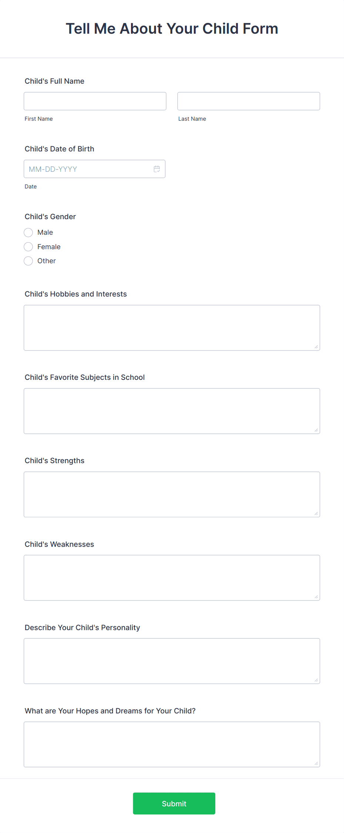344x833 pixels.
Task: Click the First Name input field
Action: tap(95, 101)
